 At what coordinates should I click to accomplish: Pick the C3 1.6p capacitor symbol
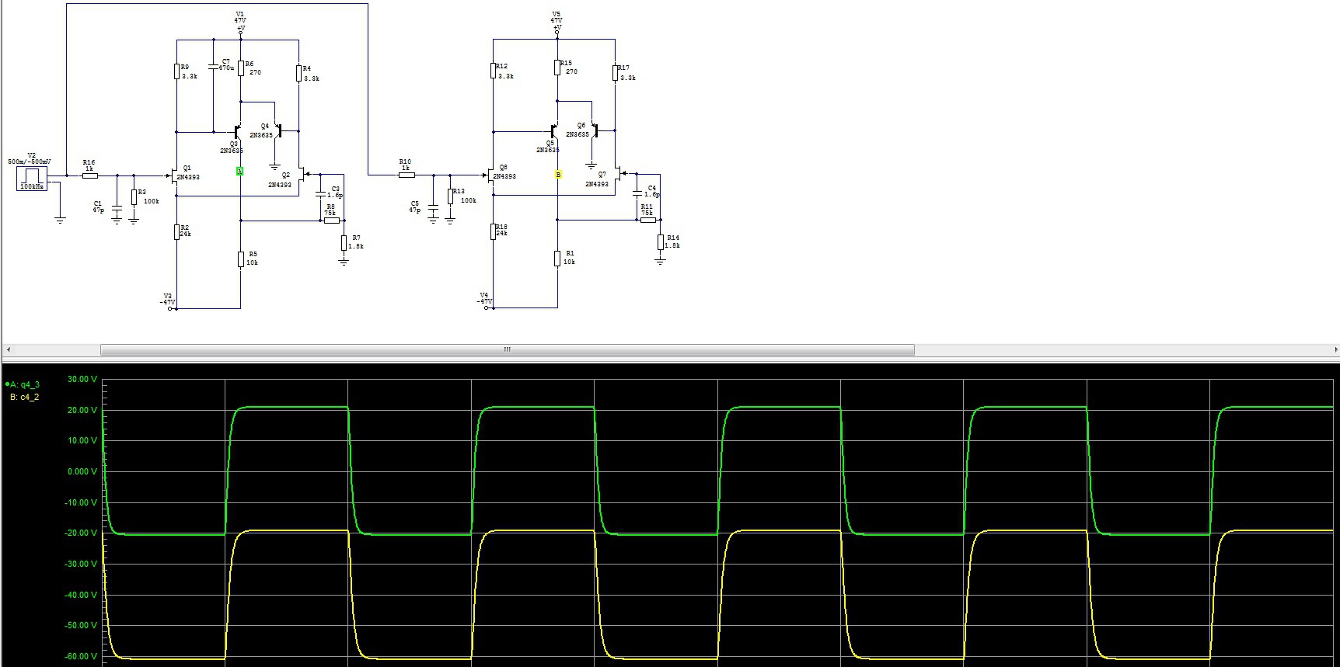pyautogui.click(x=320, y=193)
